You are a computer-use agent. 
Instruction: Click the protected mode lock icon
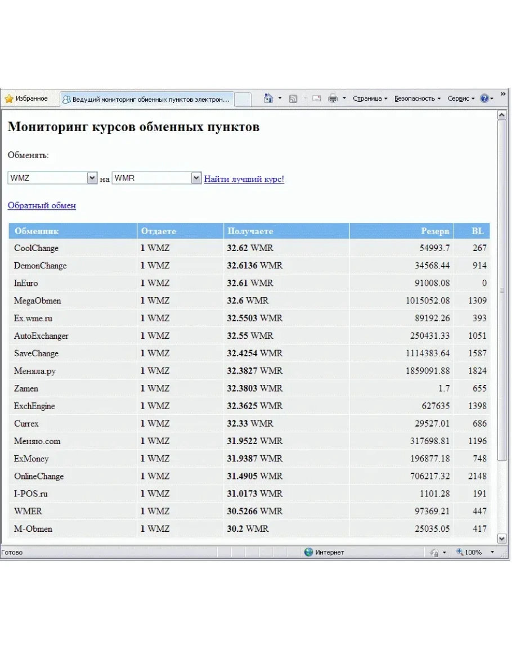click(x=434, y=553)
